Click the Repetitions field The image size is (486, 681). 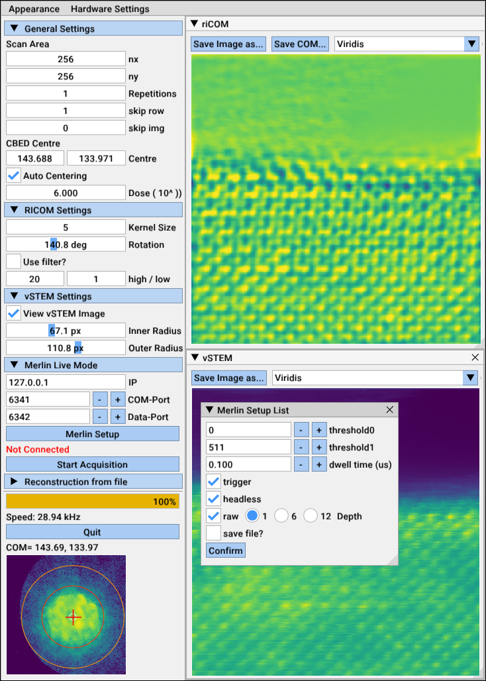66,93
